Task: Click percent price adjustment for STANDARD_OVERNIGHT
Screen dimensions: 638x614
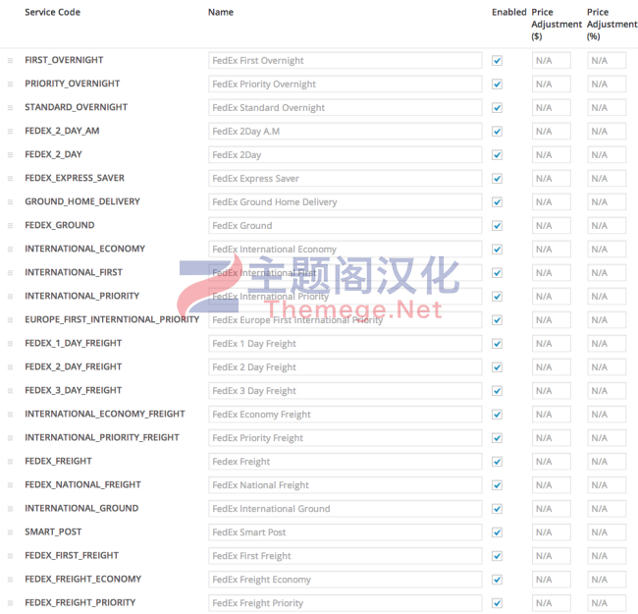Action: (x=607, y=108)
